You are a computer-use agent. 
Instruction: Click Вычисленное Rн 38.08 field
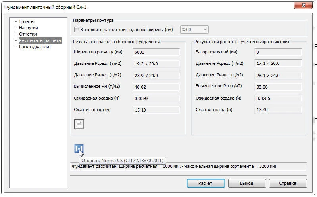[x=278, y=87]
